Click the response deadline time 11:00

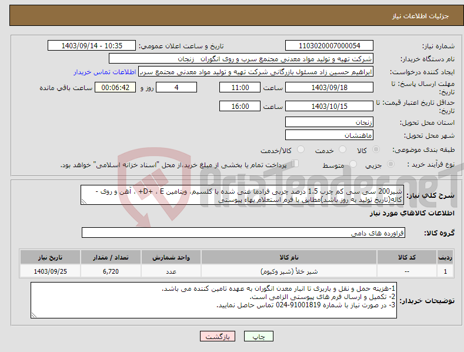click(240, 87)
